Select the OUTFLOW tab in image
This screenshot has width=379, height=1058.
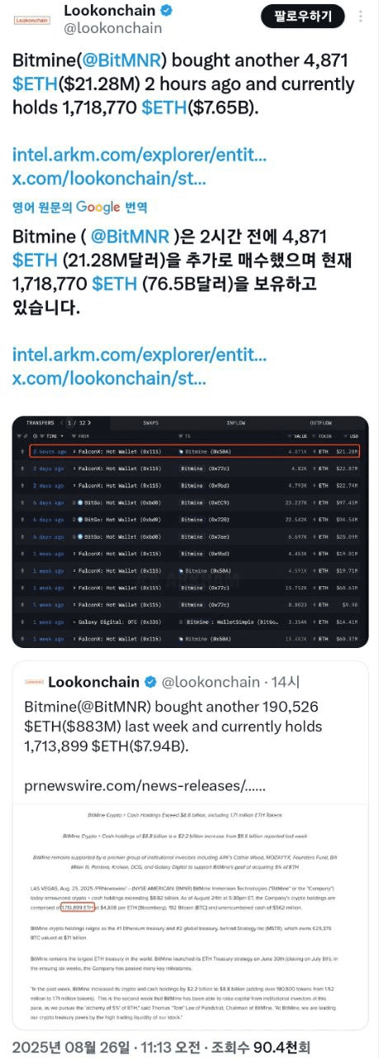[x=321, y=423]
